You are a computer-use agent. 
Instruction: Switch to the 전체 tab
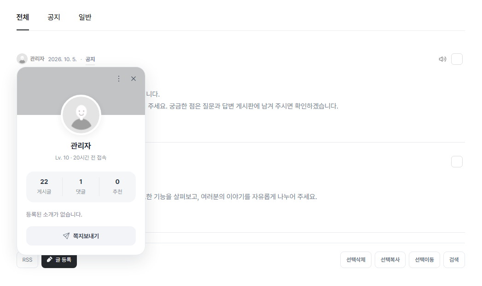23,17
